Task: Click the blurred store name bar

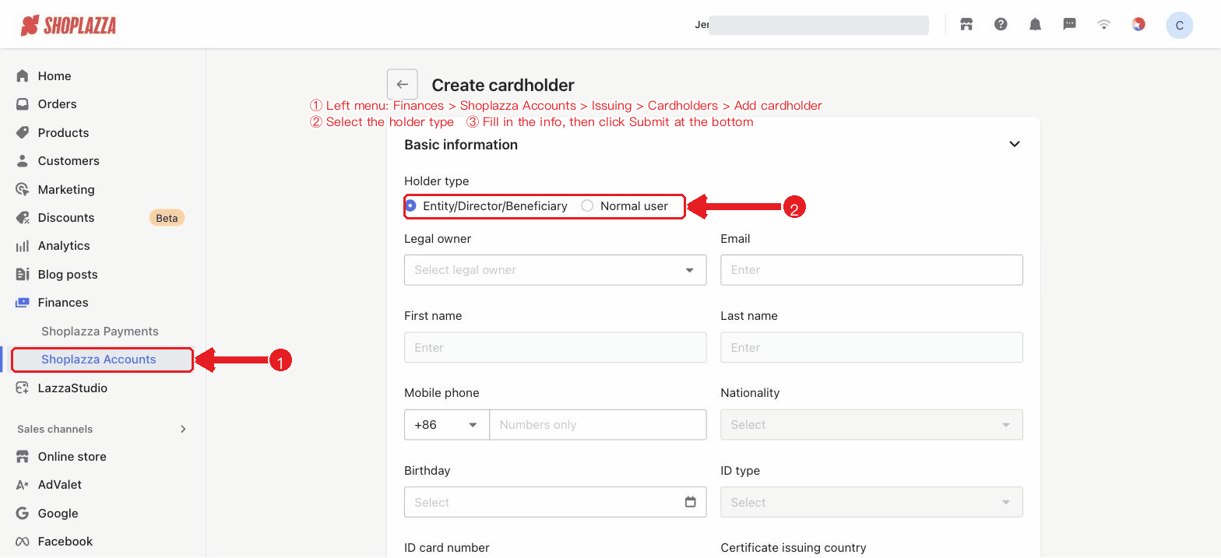Action: pos(818,25)
